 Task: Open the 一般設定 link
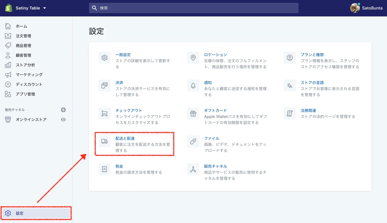(123, 55)
